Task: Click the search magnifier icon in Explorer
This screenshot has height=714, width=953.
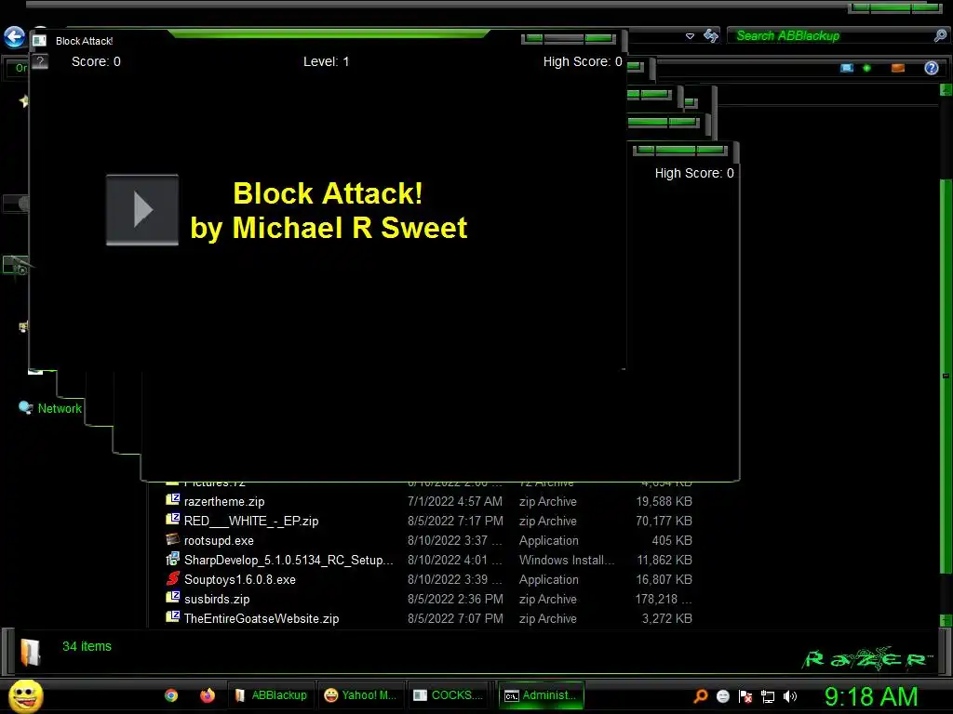Action: [940, 36]
